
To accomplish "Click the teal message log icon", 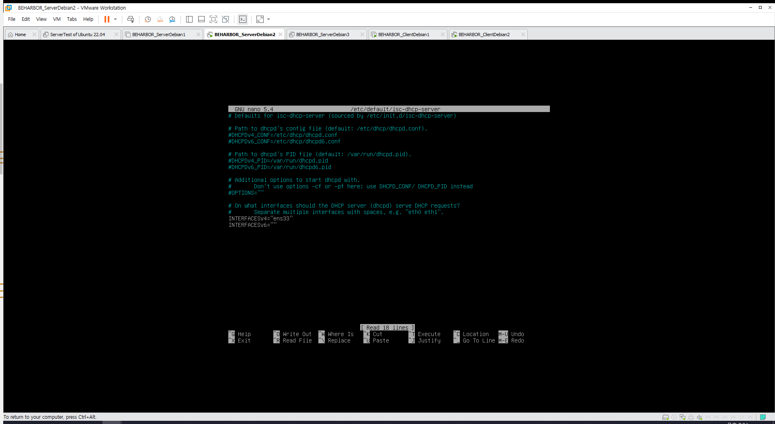I will coord(763,417).
